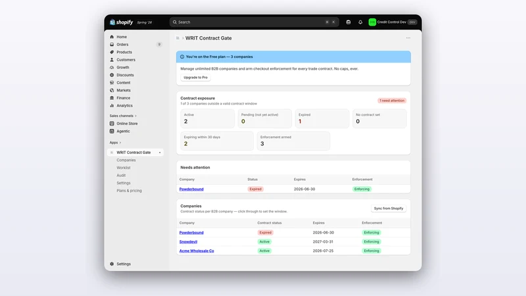The image size is (526, 296).
Task: Click the Active badge in the Snowdevil row
Action: [x=264, y=241]
